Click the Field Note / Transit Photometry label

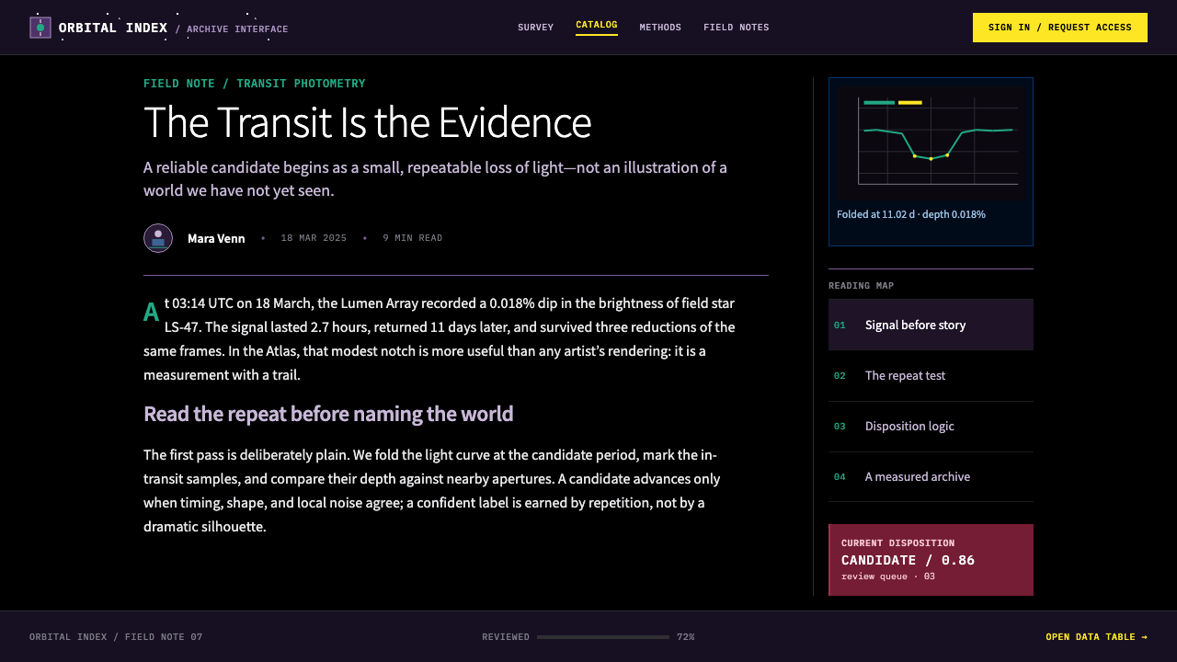click(x=255, y=84)
